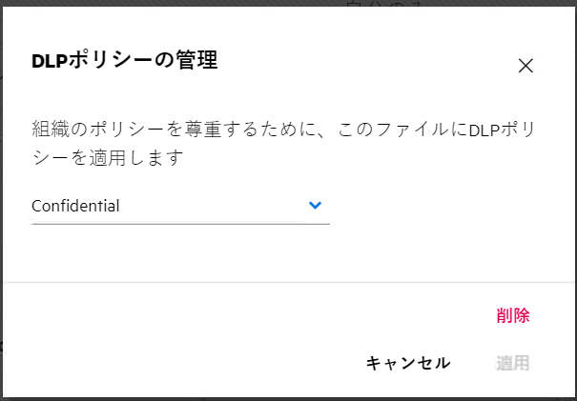
Task: Close the DLP policy dialog with X
Action: 525,66
